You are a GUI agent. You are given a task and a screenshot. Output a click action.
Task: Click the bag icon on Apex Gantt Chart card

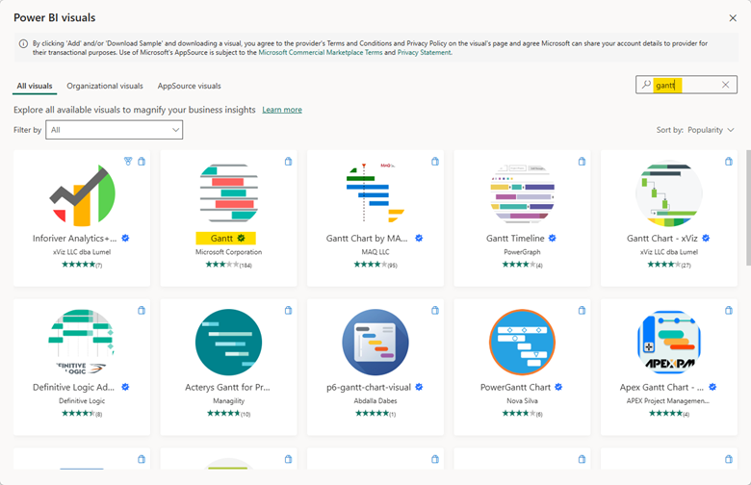click(x=729, y=310)
